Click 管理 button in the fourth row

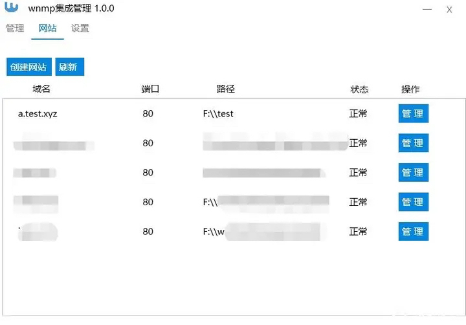click(413, 202)
